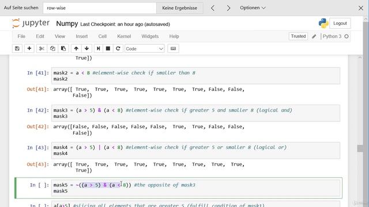
Task: Move selected cell down arrow
Action: click(86, 48)
